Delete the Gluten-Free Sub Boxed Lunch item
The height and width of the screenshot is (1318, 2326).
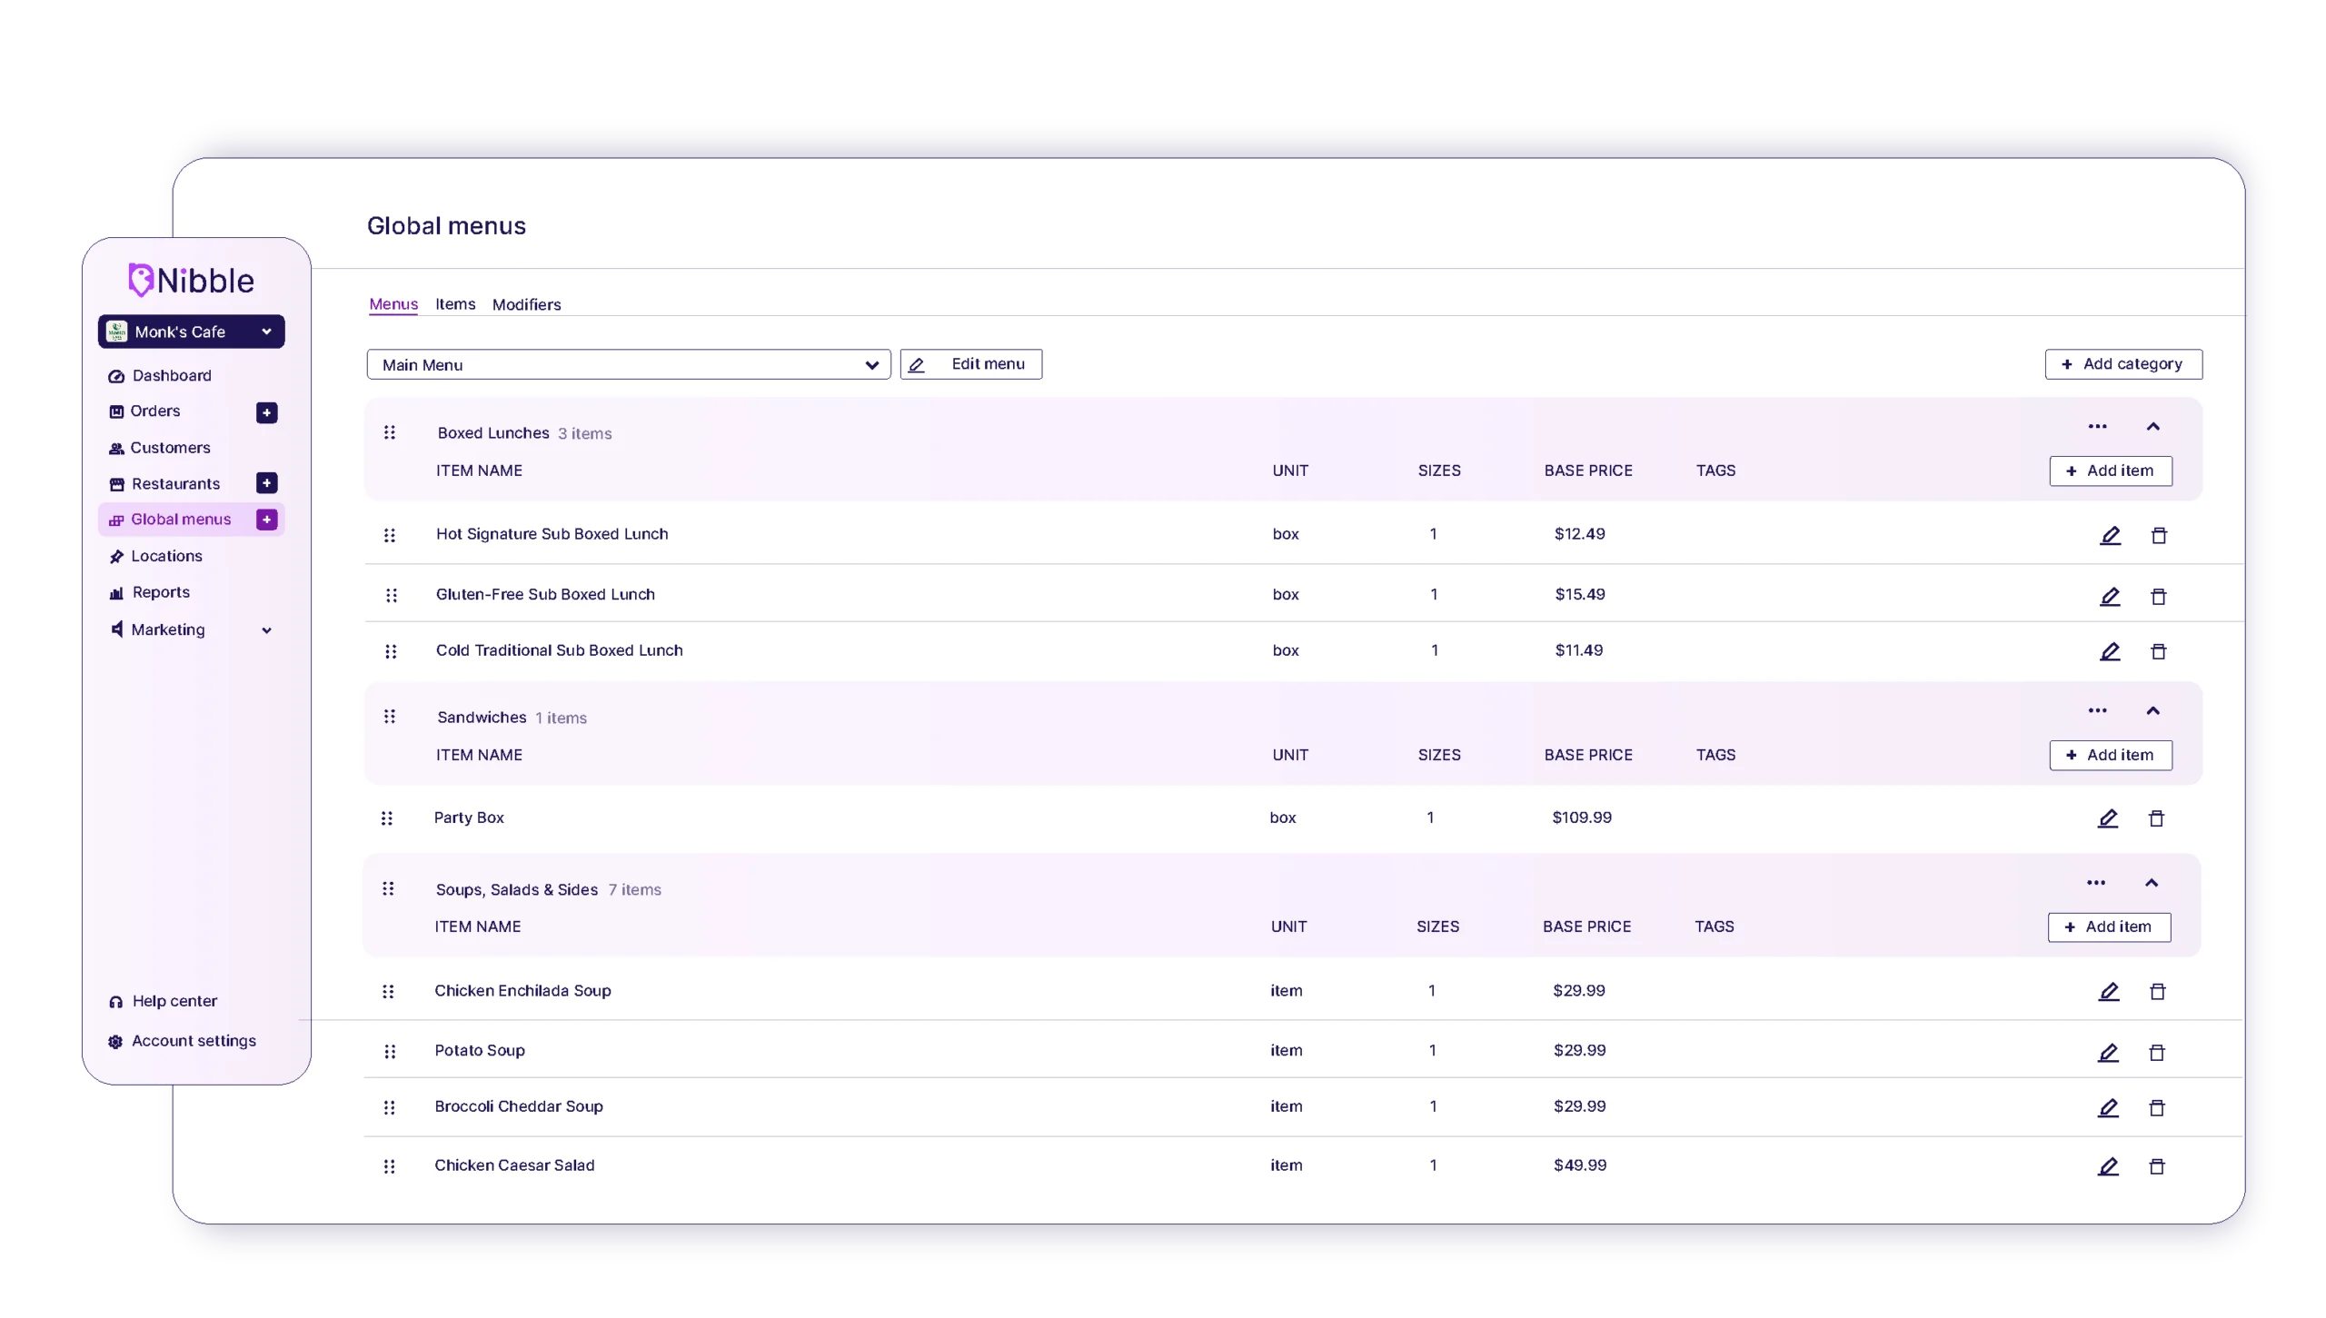click(2159, 597)
